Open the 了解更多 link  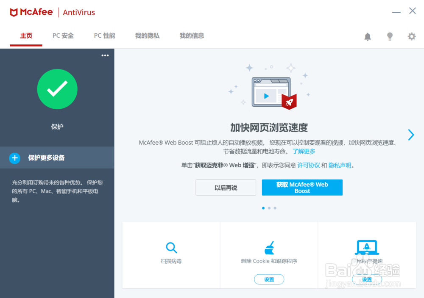coord(304,152)
